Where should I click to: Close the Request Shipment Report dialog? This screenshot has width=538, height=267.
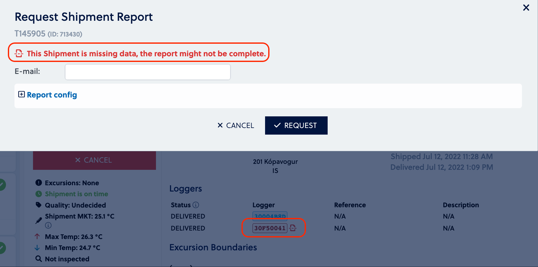coord(526,8)
